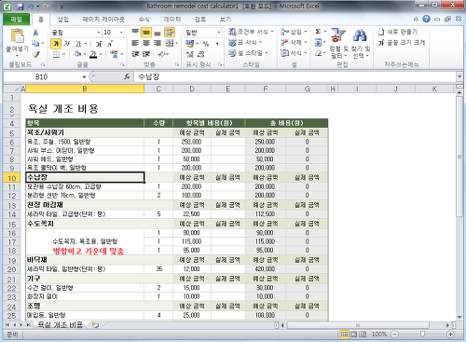466x342 pixels.
Task: Click the 표 서식 format as table button
Action: pos(245,43)
